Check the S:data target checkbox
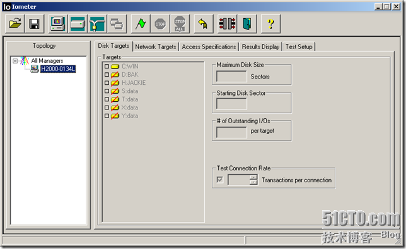Image resolution: width=406 pixels, height=249 pixels. tap(107, 91)
